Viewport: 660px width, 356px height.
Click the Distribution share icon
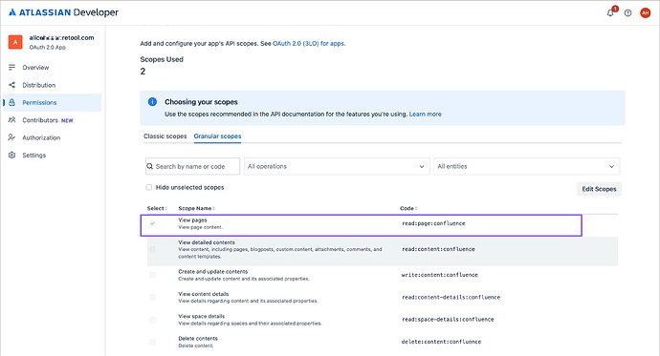pos(11,85)
